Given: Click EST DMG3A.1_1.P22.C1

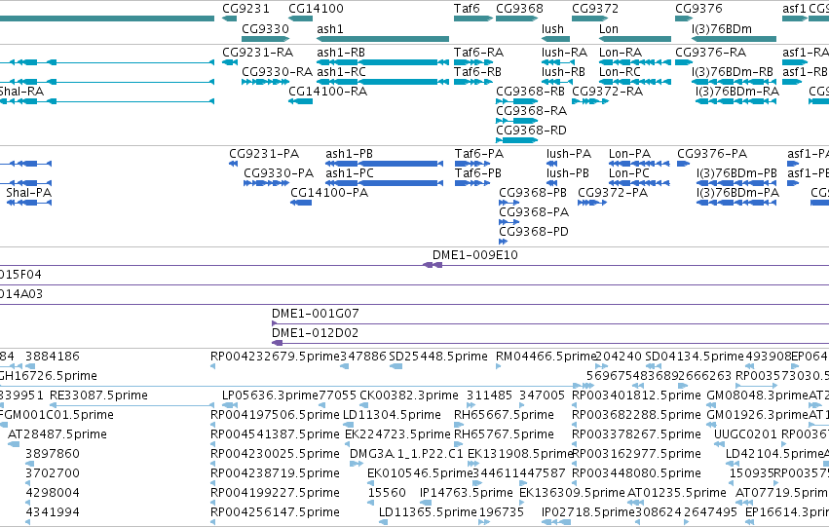Looking at the screenshot, I should coord(406,454).
